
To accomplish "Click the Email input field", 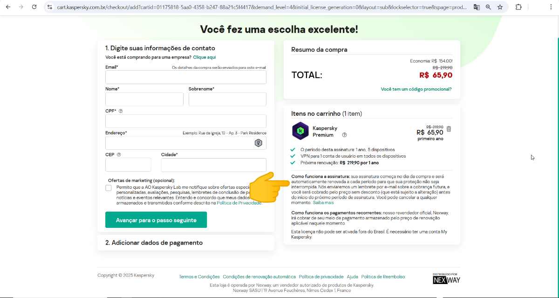I will pos(185,77).
